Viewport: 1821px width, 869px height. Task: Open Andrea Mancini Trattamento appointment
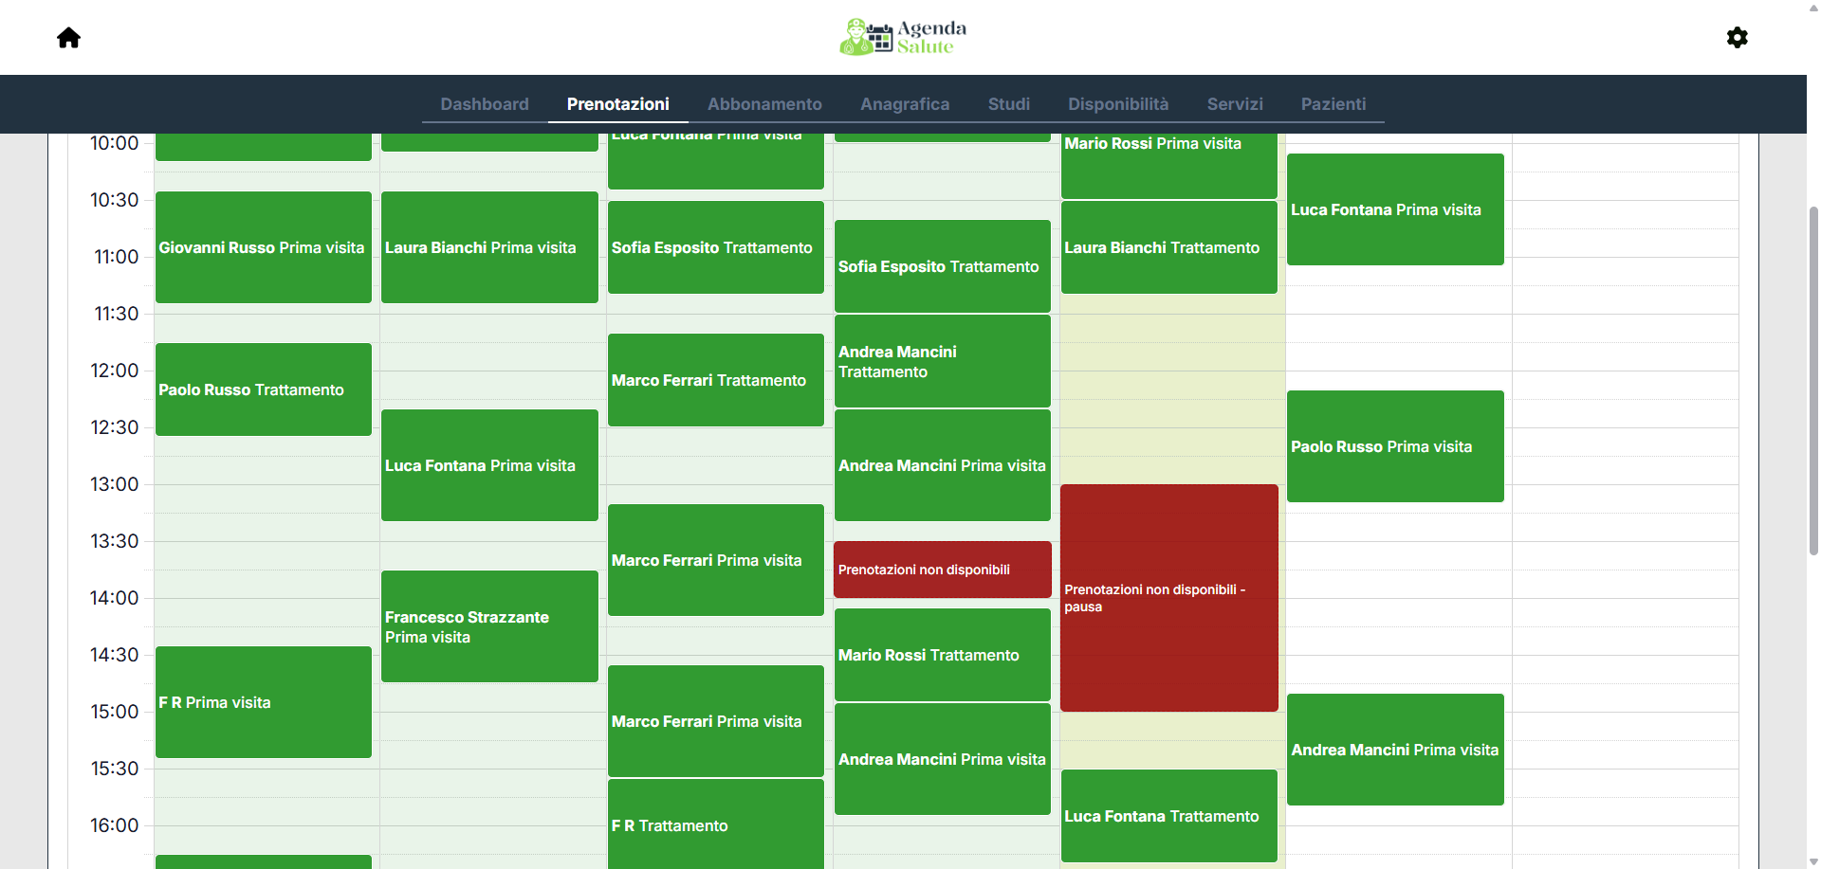tap(943, 361)
